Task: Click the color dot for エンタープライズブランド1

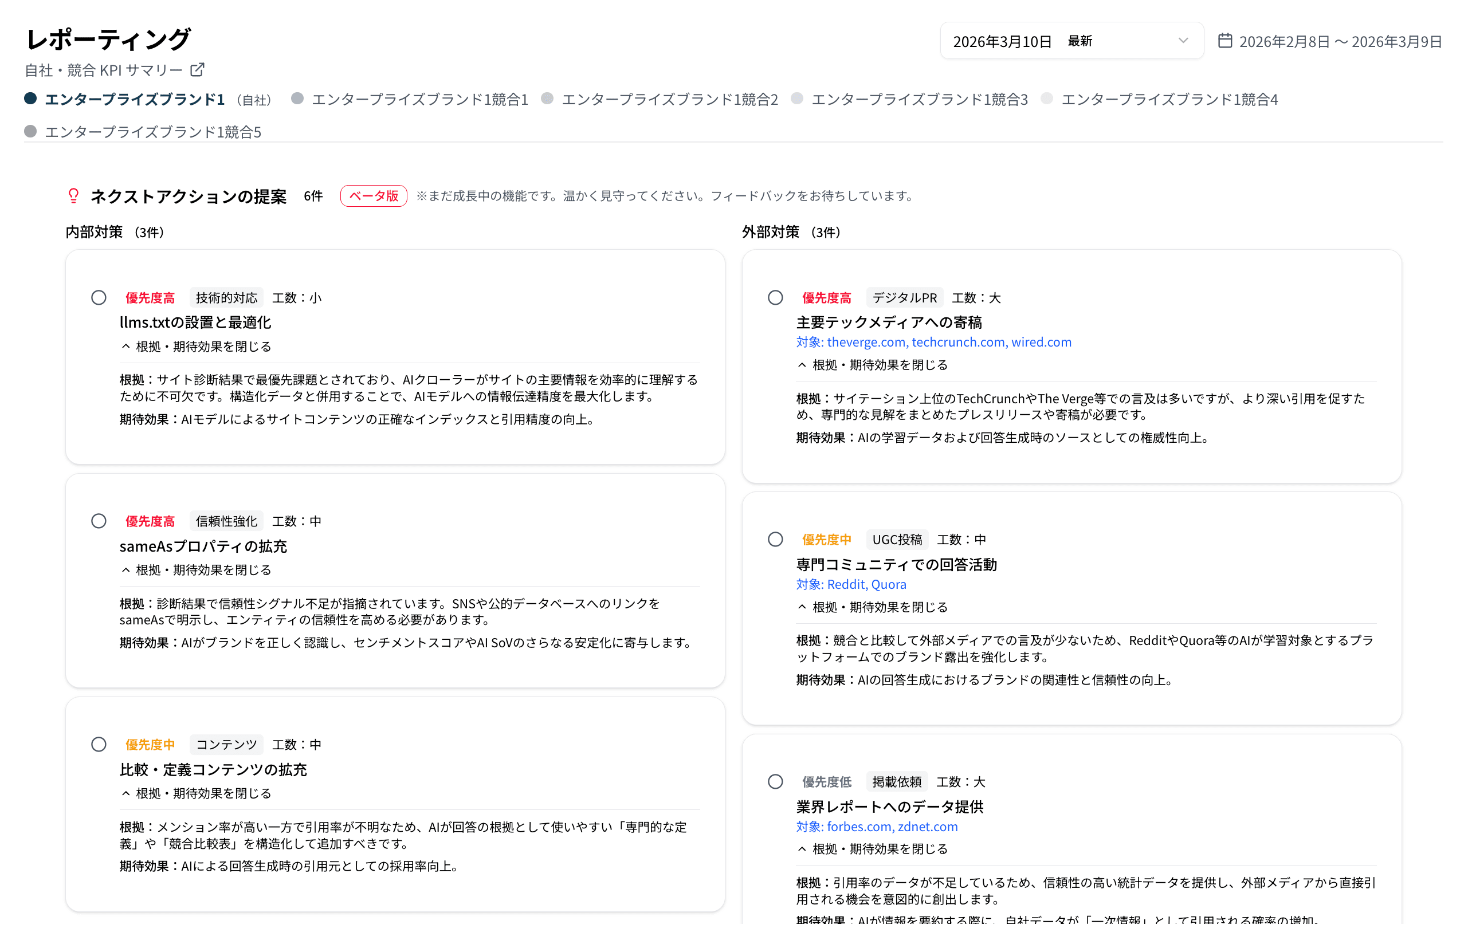Action: coord(30,97)
